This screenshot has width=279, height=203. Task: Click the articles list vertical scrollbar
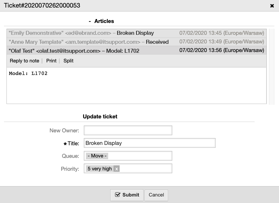tap(271, 67)
